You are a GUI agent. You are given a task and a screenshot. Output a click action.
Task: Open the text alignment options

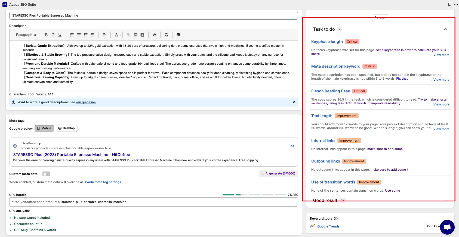pyautogui.click(x=104, y=35)
